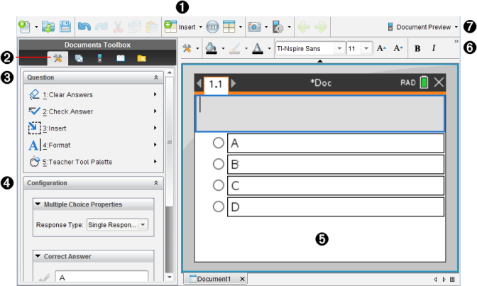Image resolution: width=477 pixels, height=286 pixels.
Task: Click the Open document folder icon
Action: coord(48,27)
